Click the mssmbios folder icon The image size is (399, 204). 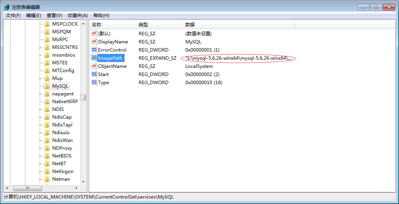(47, 55)
